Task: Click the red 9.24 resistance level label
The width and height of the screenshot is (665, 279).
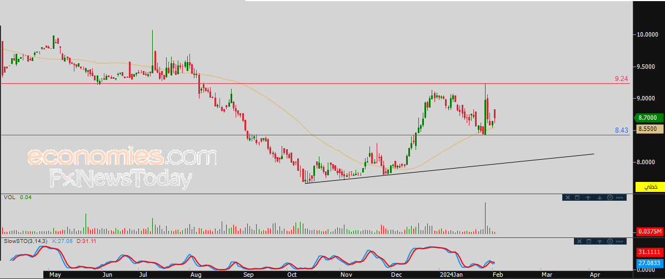Action: (621, 79)
